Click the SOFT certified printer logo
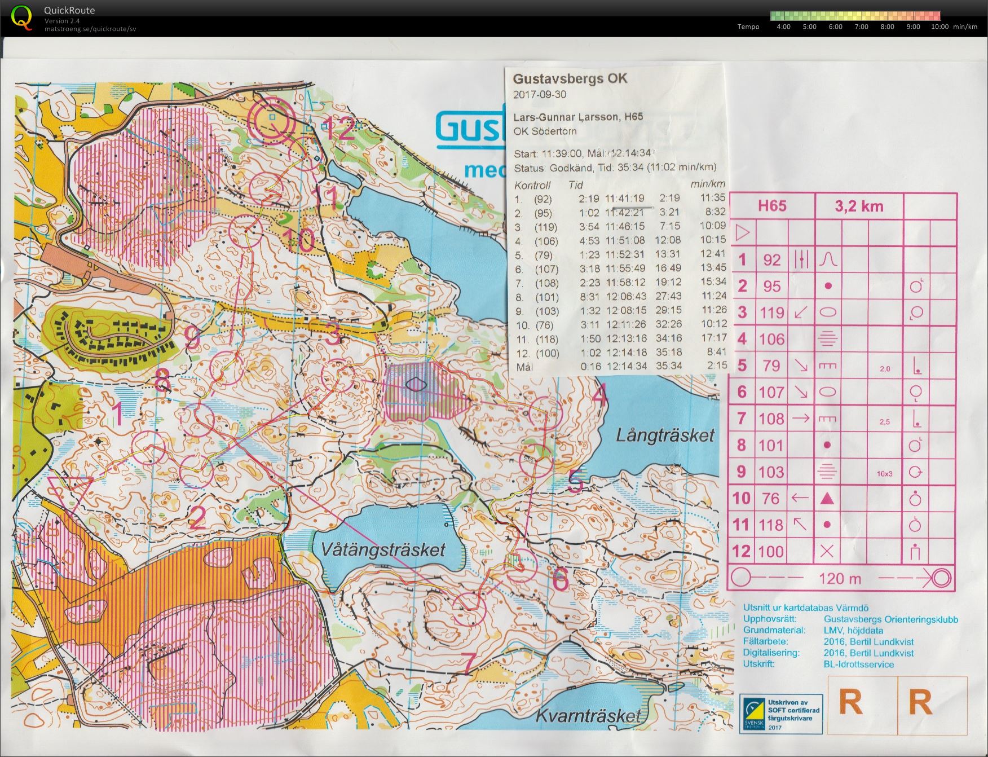 [x=782, y=713]
